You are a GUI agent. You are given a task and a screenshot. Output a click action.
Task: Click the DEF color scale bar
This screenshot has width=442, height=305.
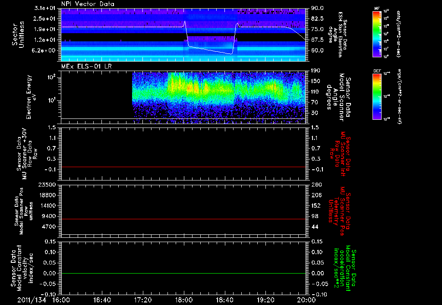377,96
